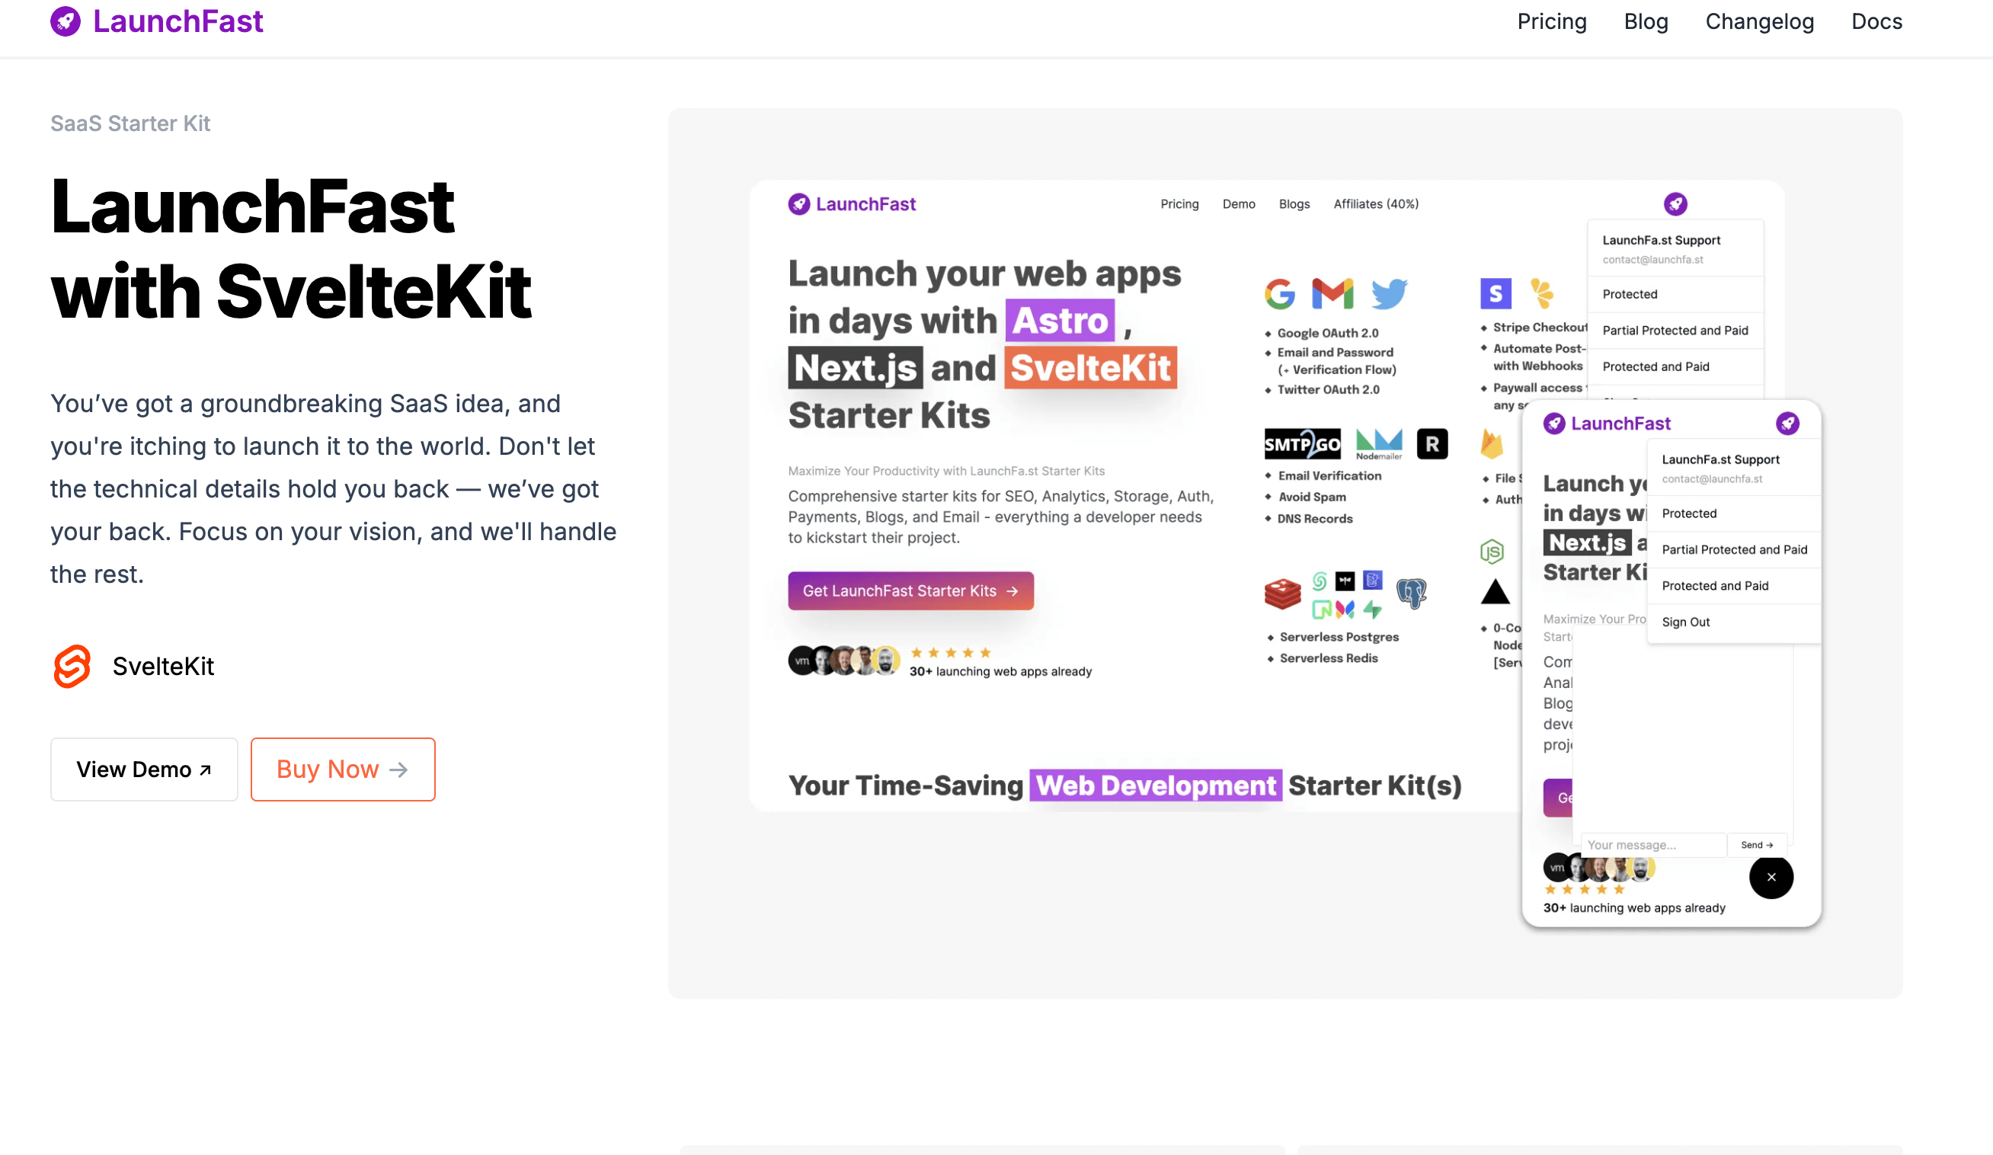Click the green lightning bolt database icon
The width and height of the screenshot is (1993, 1155).
click(1372, 610)
